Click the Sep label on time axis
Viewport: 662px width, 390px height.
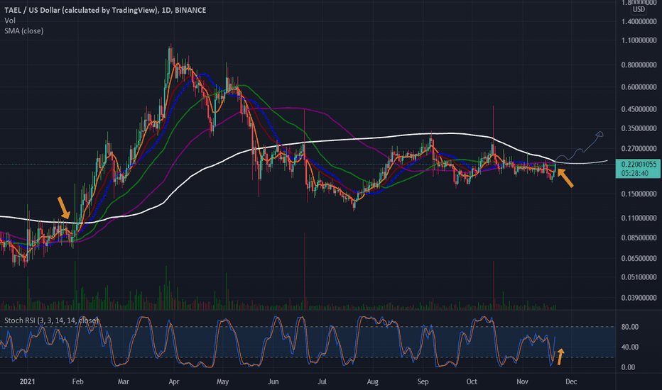click(x=423, y=381)
